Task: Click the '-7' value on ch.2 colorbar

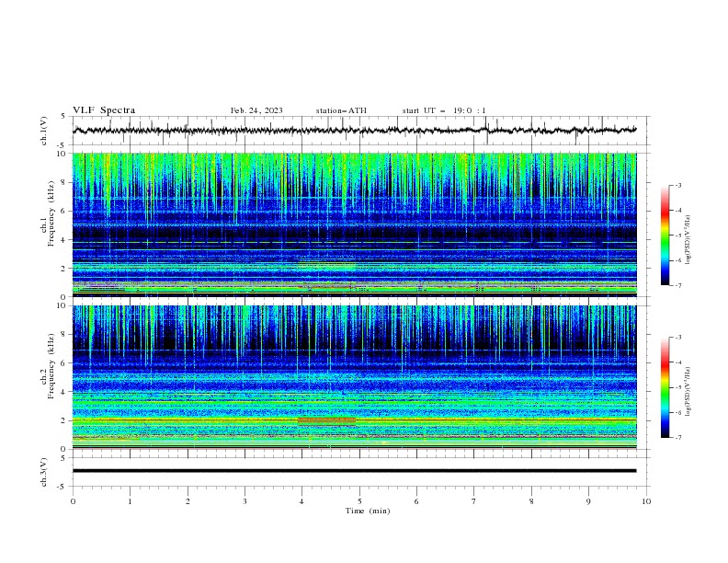Action: click(x=678, y=438)
